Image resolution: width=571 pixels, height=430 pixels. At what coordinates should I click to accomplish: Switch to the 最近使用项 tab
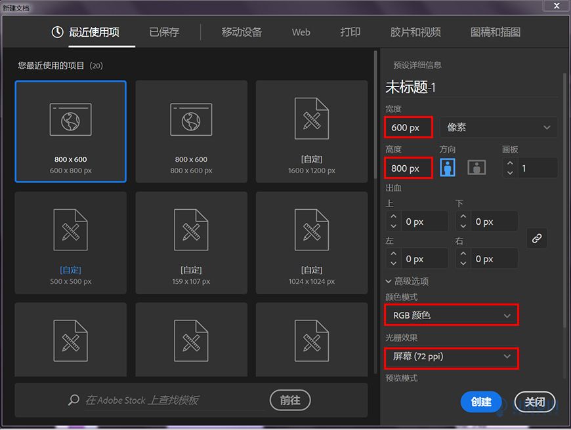(x=94, y=32)
